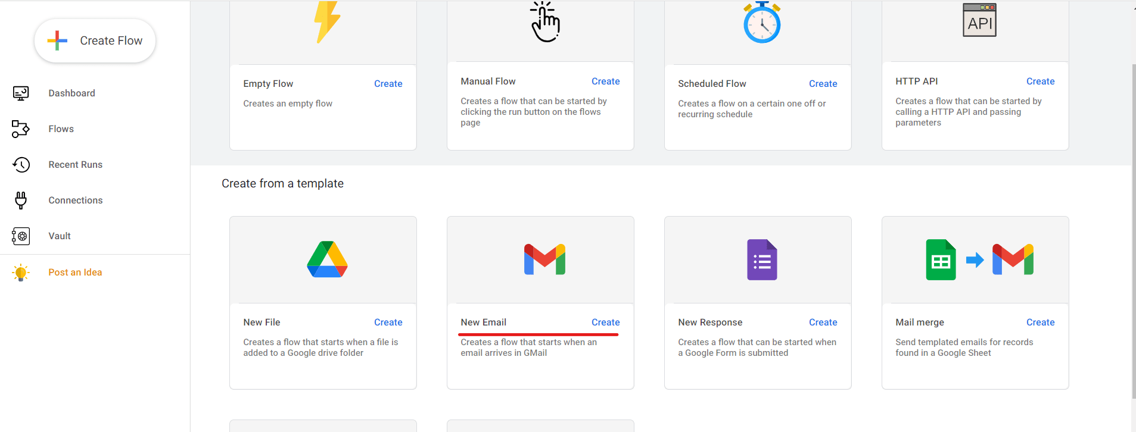Open Recent Runs from the sidebar

[75, 165]
